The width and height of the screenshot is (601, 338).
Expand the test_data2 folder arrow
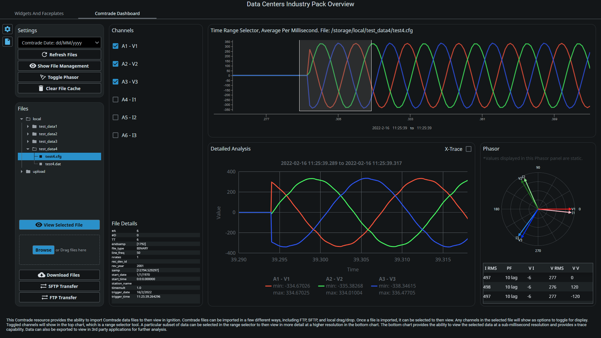click(x=28, y=134)
